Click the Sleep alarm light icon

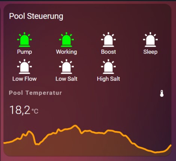point(150,40)
